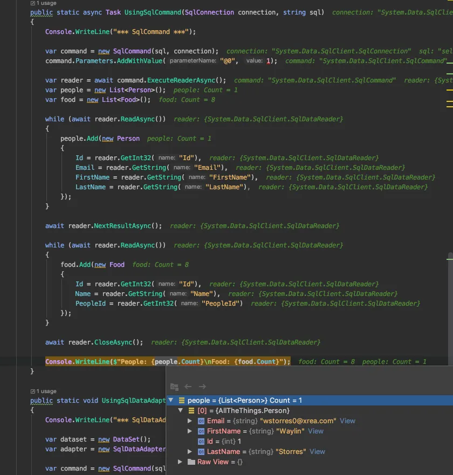This screenshot has width=453, height=475.
Task: Open View link for LastName value
Action: pyautogui.click(x=317, y=452)
